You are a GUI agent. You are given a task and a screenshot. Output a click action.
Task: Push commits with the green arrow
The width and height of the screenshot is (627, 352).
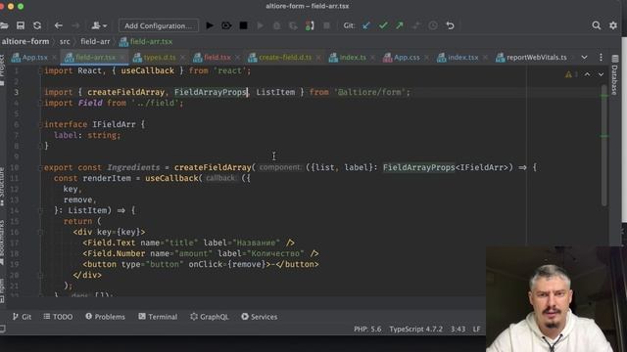400,25
